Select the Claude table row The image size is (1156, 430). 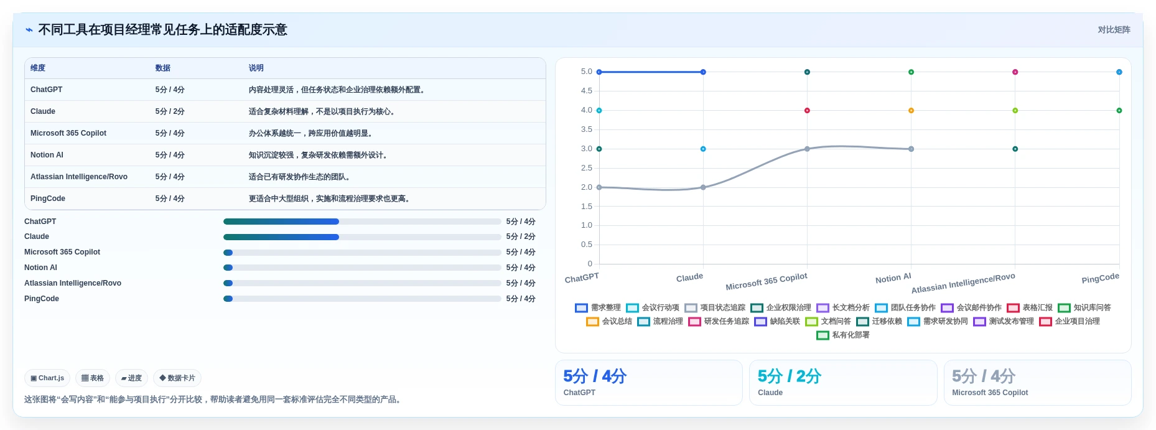(285, 111)
